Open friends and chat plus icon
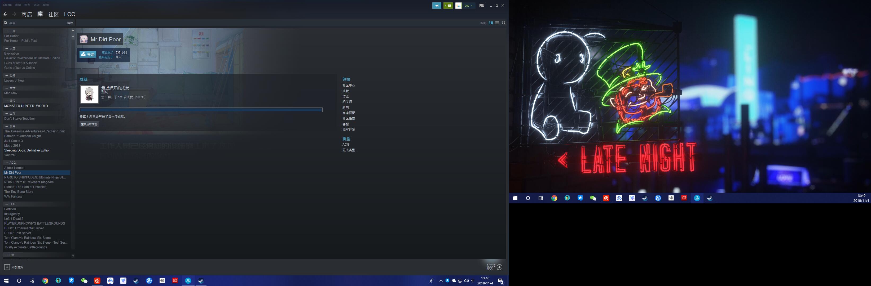The image size is (871, 286). [499, 267]
